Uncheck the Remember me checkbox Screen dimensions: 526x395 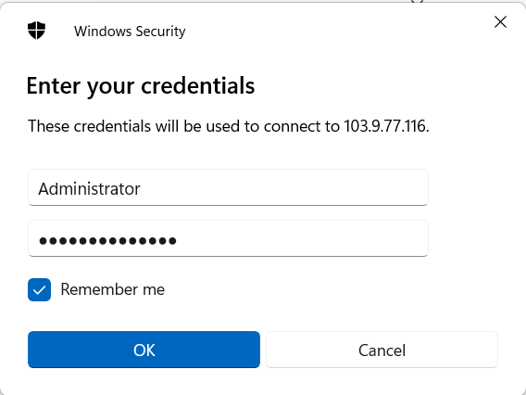39,289
